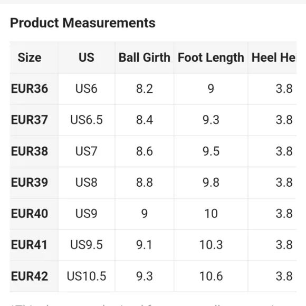The width and height of the screenshot is (306, 306).
Task: Select the EUR38 size row label
Action: [x=30, y=151]
